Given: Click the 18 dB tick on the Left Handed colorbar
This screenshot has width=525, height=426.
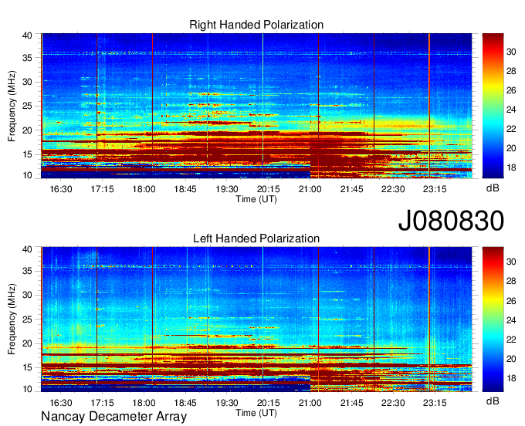Looking at the screenshot, I should pos(511,378).
